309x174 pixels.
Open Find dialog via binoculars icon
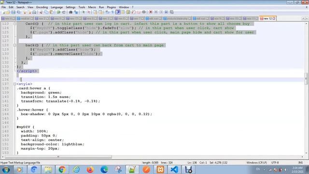pyautogui.click(x=71, y=12)
